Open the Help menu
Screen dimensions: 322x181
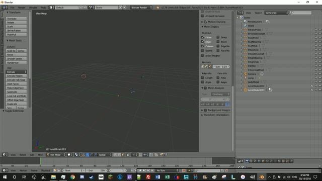pyautogui.click(x=44, y=8)
